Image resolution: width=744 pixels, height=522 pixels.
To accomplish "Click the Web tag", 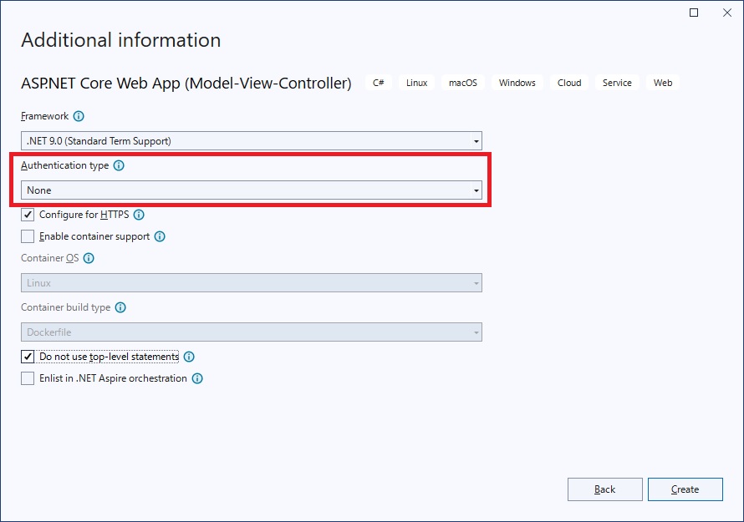I will coord(663,83).
